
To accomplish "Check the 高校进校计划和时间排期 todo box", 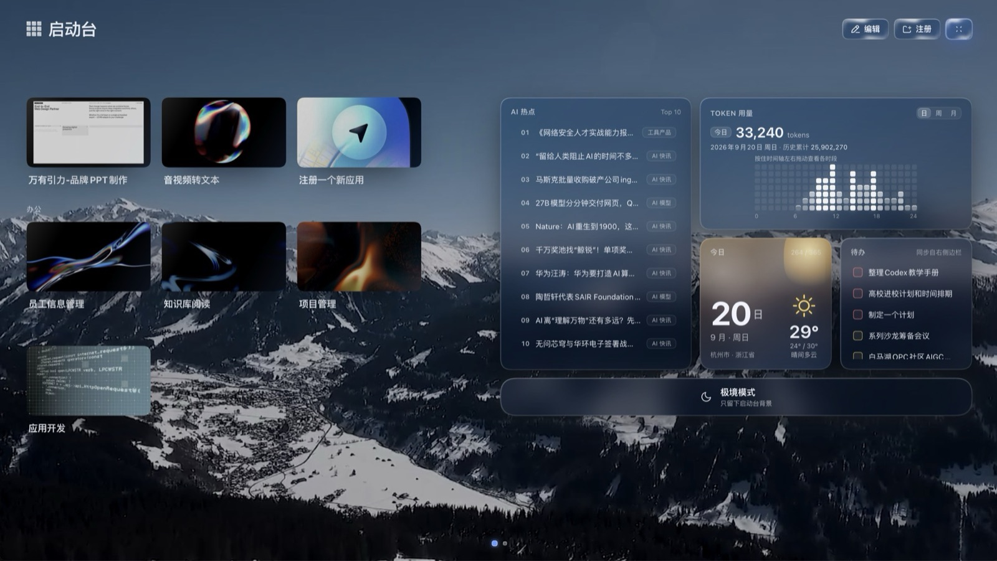I will pyautogui.click(x=857, y=293).
